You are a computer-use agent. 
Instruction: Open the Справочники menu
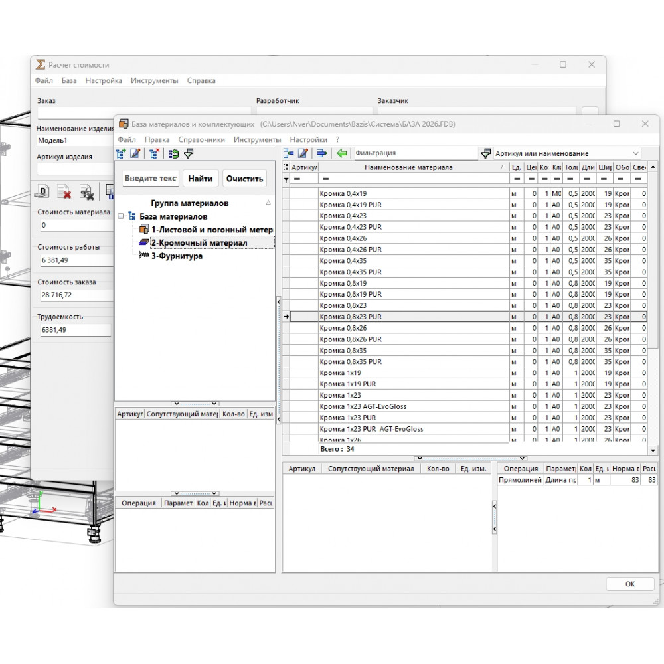(202, 139)
